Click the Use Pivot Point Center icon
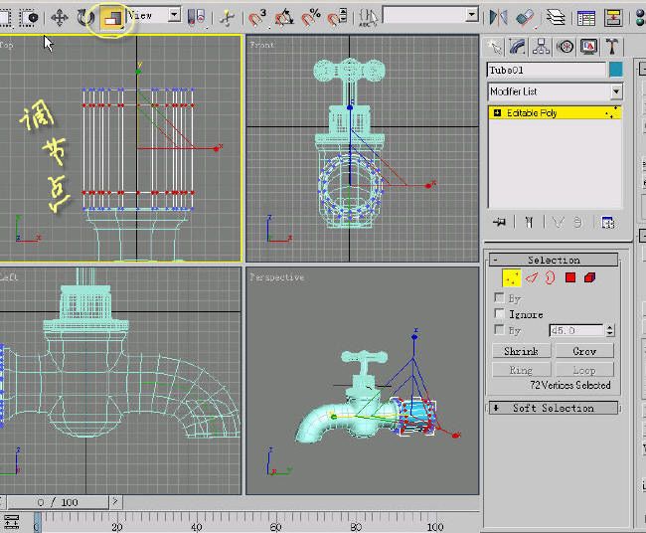Image resolution: width=646 pixels, height=533 pixels. click(x=196, y=17)
